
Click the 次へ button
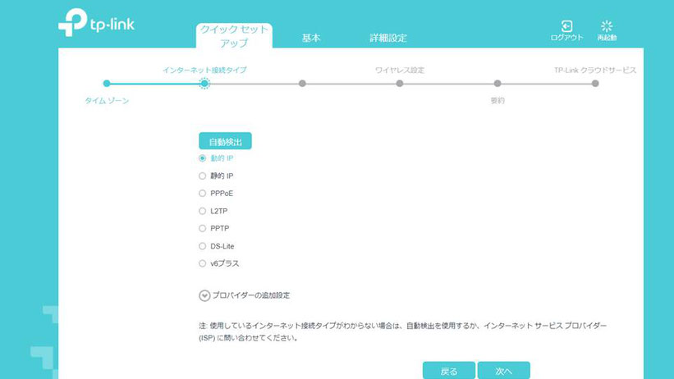504,371
